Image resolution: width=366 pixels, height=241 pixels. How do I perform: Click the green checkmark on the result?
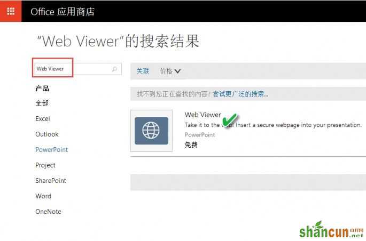pos(229,120)
